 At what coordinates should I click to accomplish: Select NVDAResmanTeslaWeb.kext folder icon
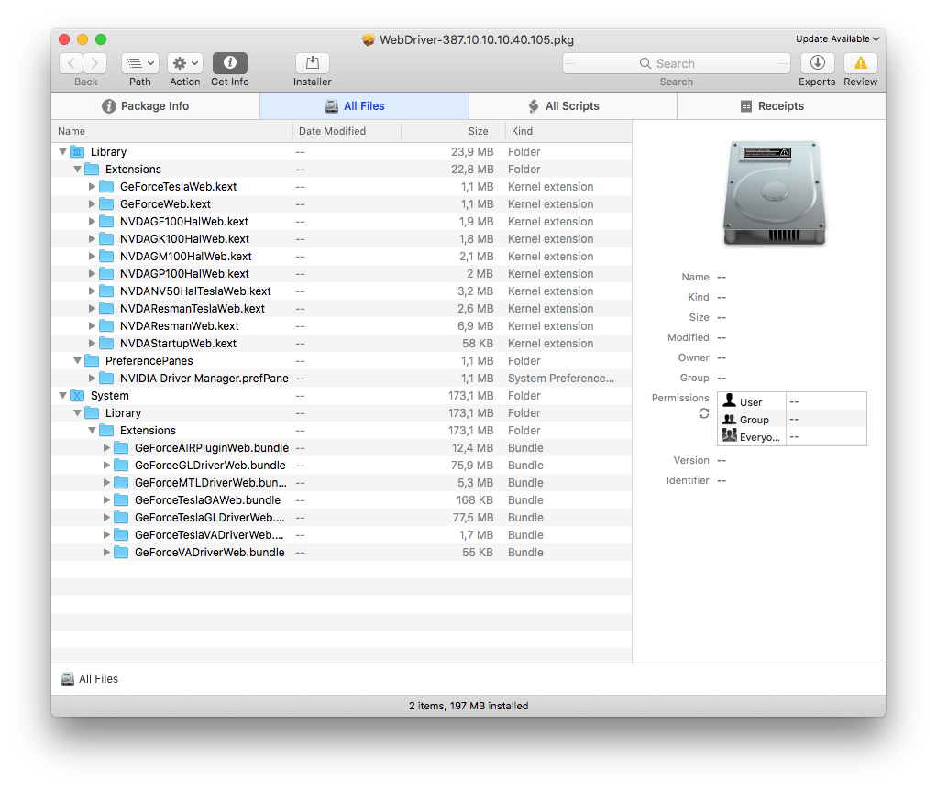point(106,308)
